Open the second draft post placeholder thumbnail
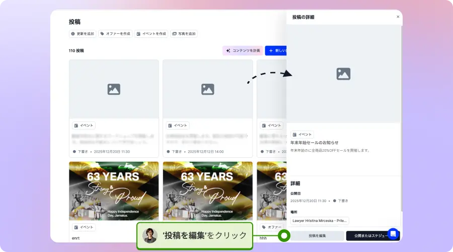Screen dimensions: 453x252 207,89
